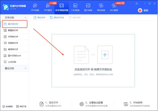This screenshot has width=158, height=111.
Task: Open 特色产品 link at bottom
Action: click(21, 106)
